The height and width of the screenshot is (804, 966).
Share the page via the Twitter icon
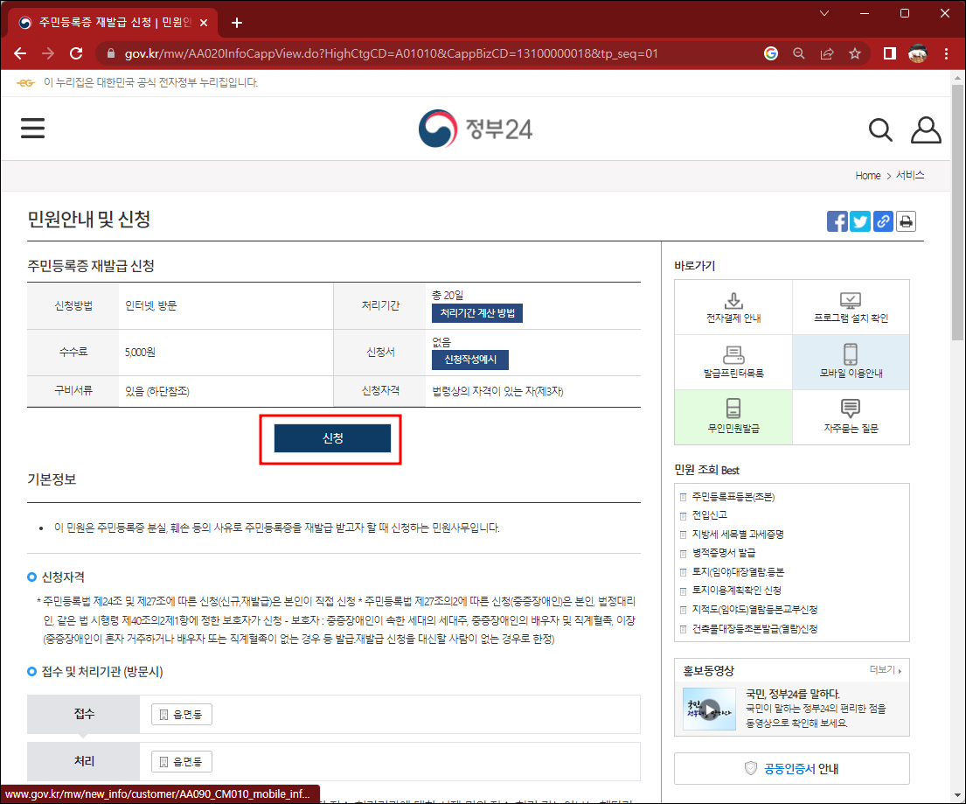point(859,221)
